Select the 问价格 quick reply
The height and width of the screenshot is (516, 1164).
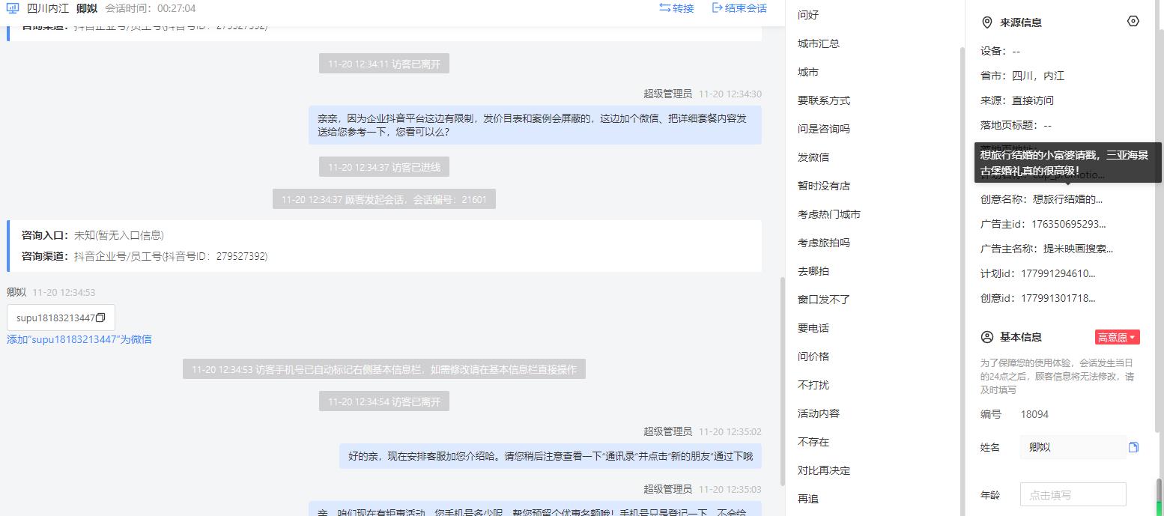pos(813,356)
